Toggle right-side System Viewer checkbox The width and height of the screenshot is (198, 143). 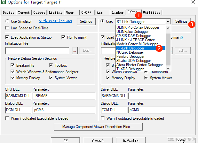146,78
